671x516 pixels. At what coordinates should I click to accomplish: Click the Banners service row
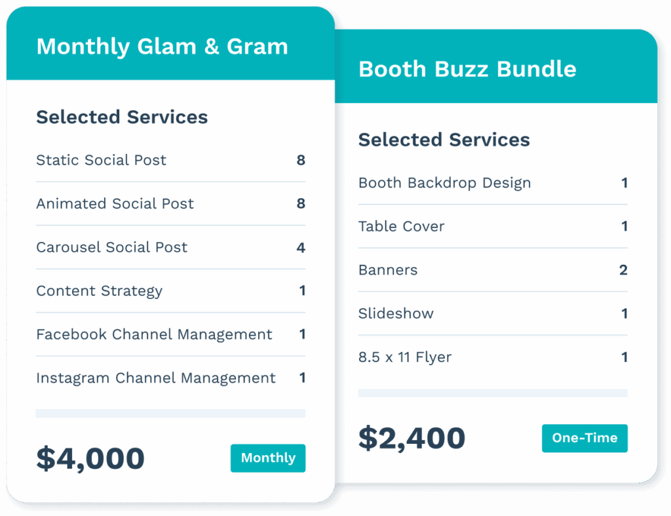[493, 270]
